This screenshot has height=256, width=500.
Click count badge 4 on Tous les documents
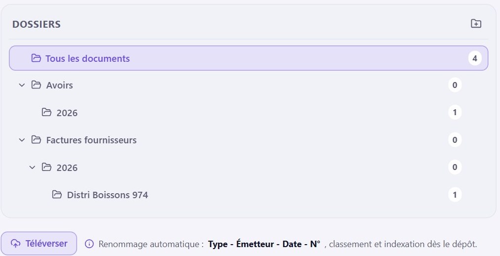[x=475, y=58]
